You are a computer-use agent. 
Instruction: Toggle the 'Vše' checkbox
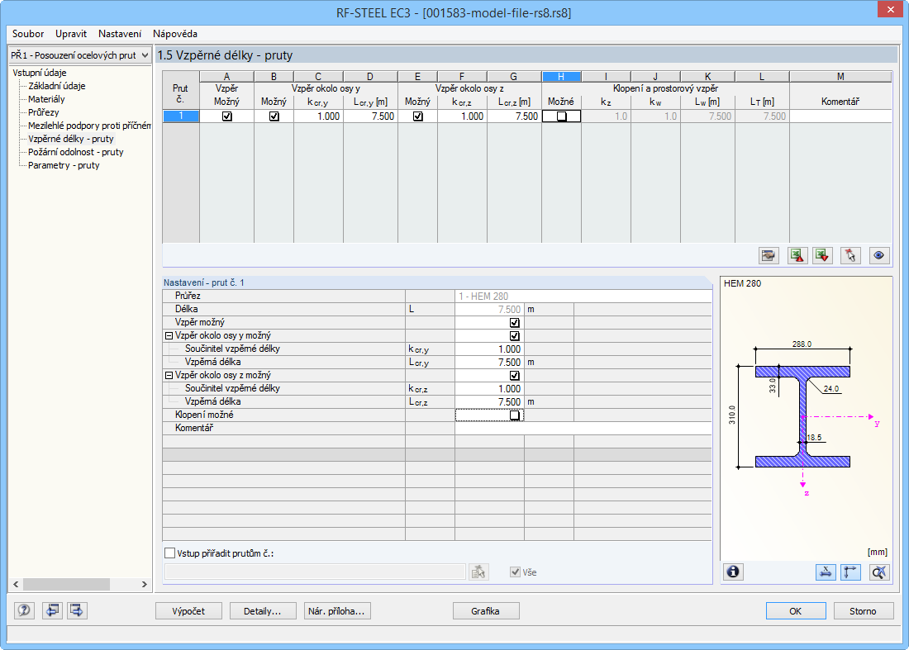click(x=515, y=572)
